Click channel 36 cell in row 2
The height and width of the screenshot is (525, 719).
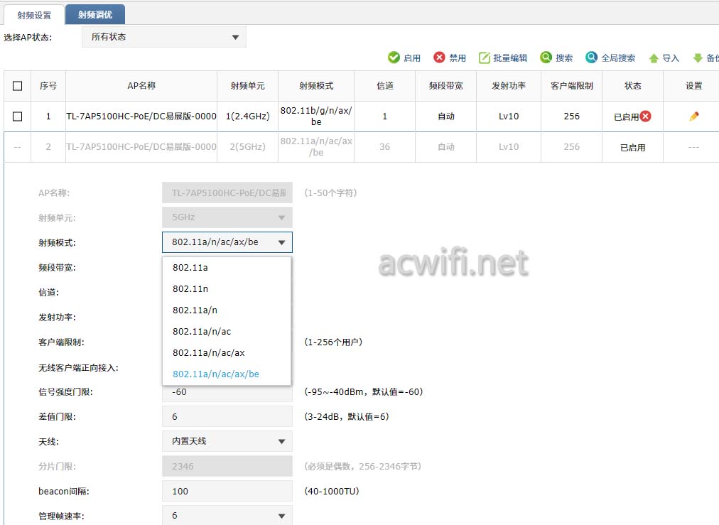pyautogui.click(x=384, y=147)
